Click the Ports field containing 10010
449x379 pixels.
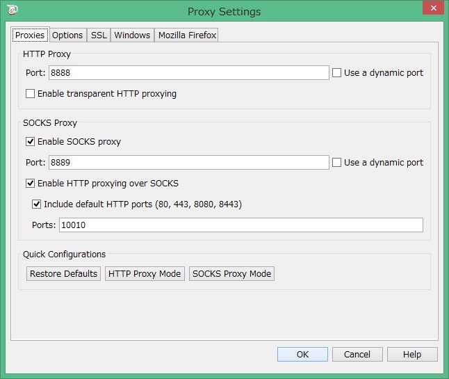pyautogui.click(x=241, y=225)
